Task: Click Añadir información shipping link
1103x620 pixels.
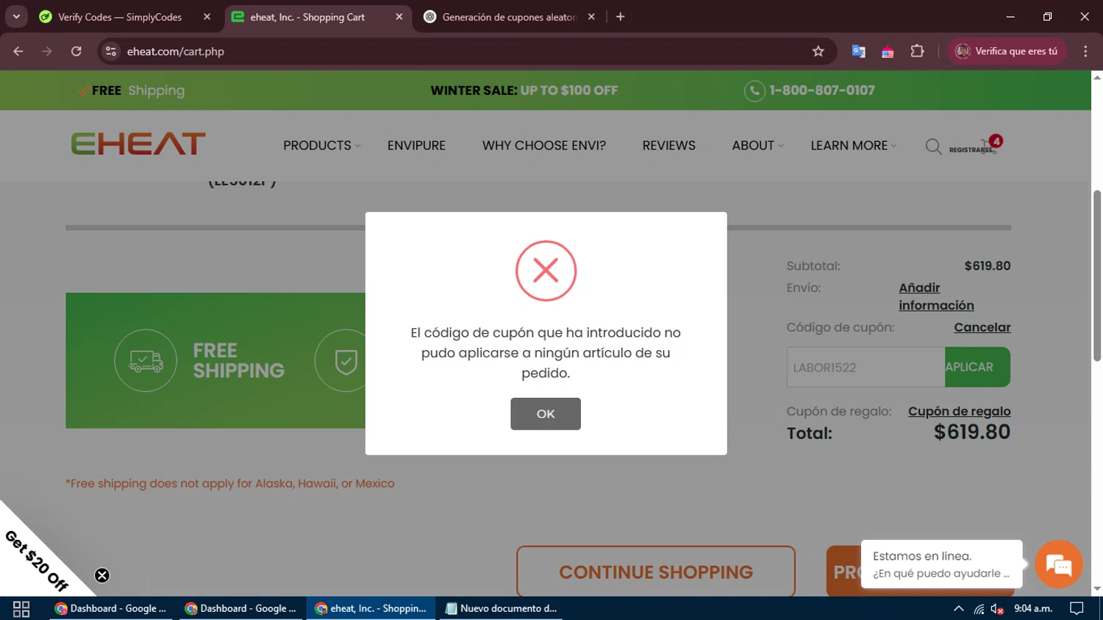Action: click(936, 296)
